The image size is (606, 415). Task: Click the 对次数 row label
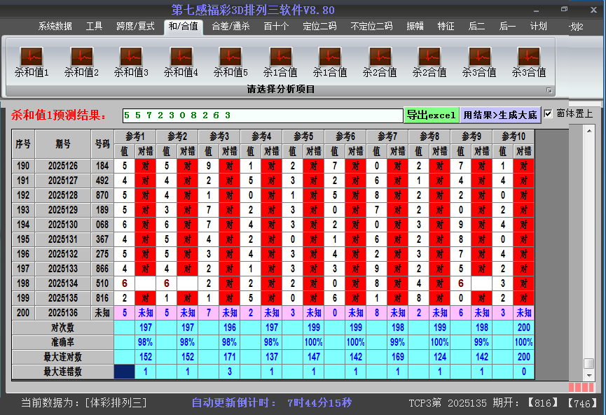(62, 328)
